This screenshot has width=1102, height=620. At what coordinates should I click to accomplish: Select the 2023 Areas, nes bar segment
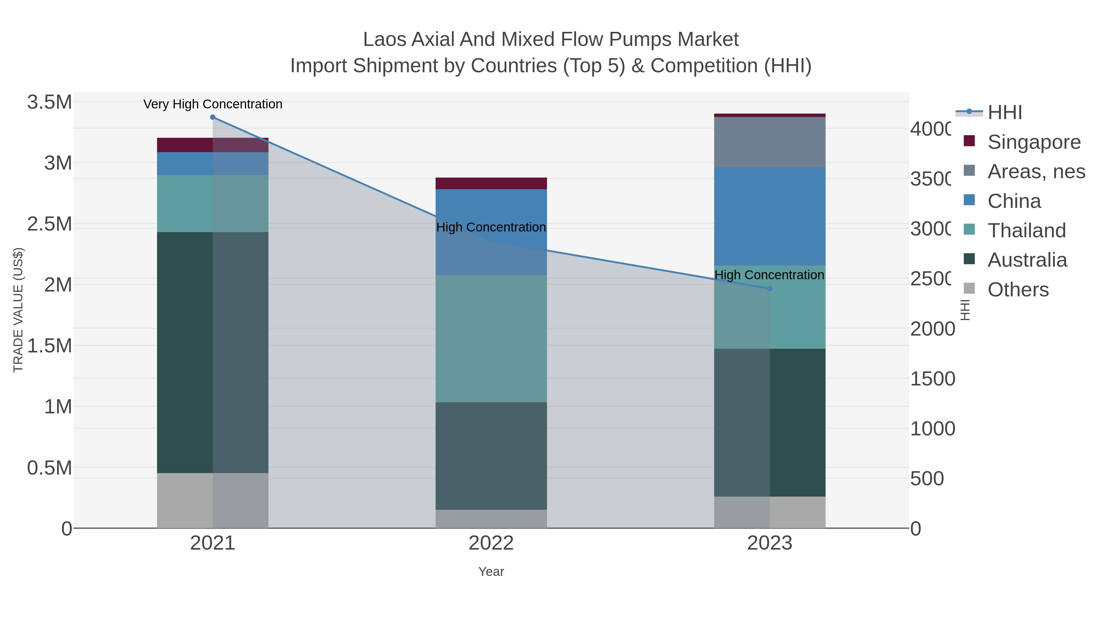click(x=770, y=142)
